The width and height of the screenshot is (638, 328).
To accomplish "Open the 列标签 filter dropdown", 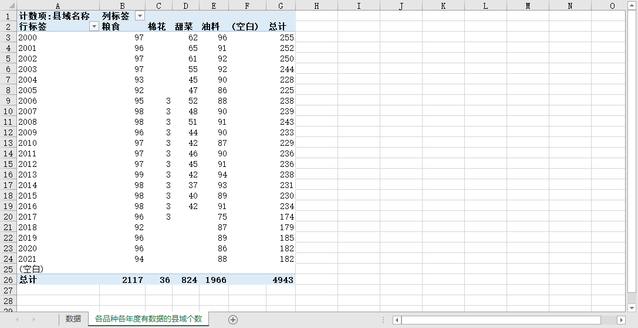I will pos(140,16).
